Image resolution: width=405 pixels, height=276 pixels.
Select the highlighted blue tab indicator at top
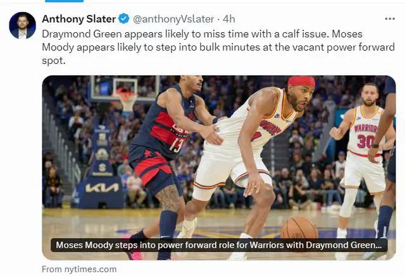click(x=65, y=1)
